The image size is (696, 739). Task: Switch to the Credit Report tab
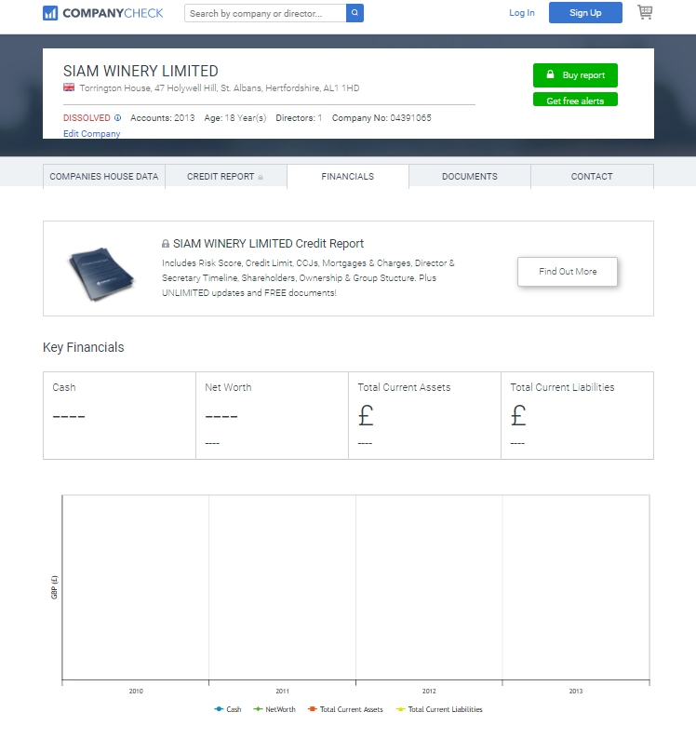pyautogui.click(x=226, y=176)
